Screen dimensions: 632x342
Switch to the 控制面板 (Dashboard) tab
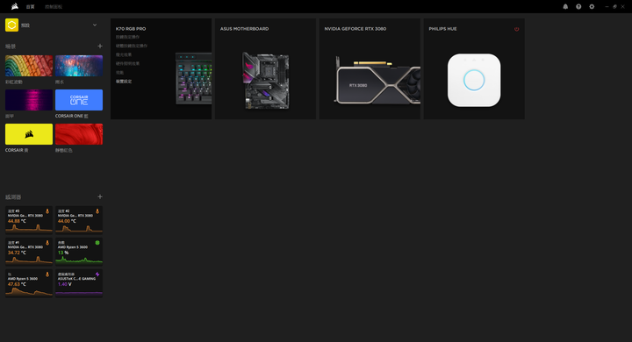(54, 7)
